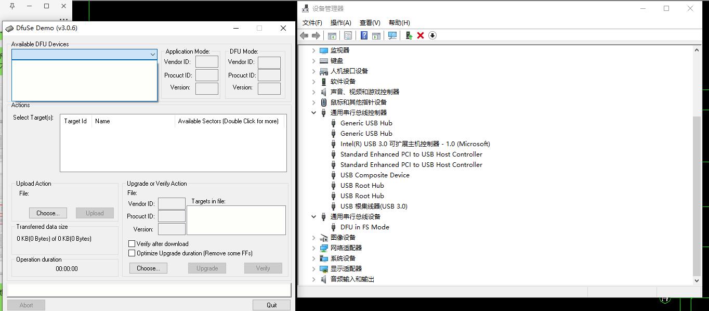
Task: Select the first USB Root Hub entry
Action: click(362, 185)
